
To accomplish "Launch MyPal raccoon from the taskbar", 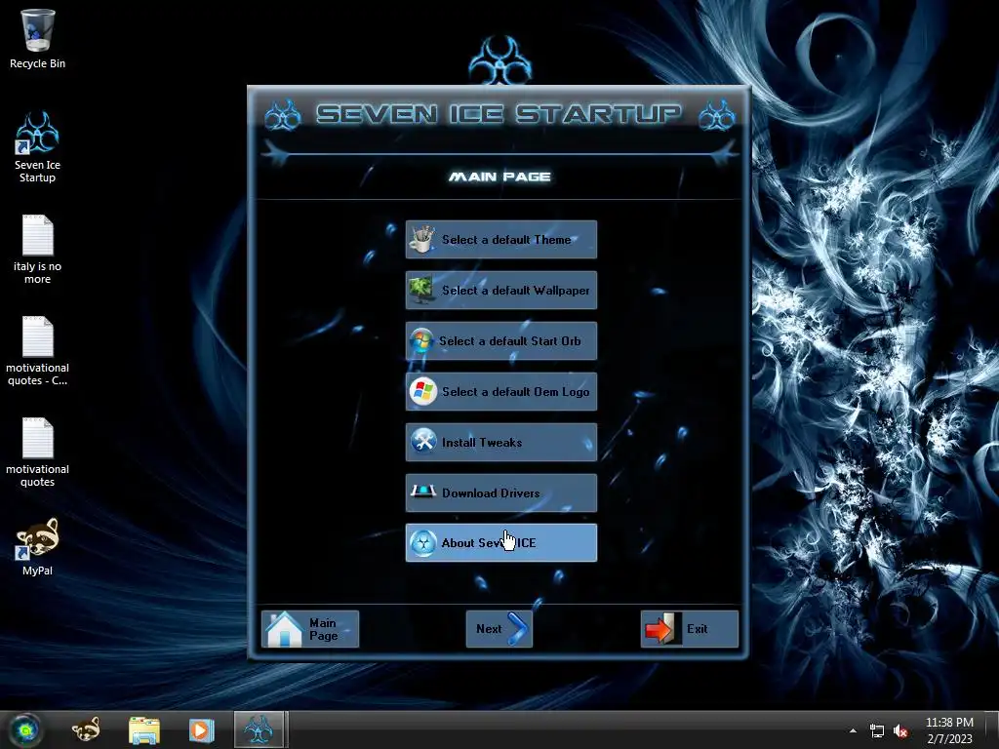I will (86, 729).
